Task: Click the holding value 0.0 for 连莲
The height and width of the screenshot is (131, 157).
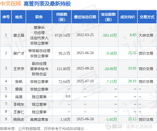Action: pos(68,96)
